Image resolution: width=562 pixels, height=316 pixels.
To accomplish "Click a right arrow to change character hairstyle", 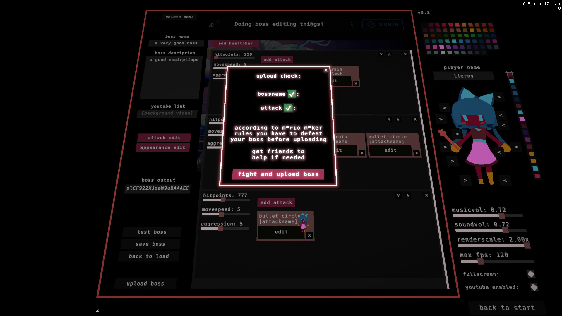I will pos(444,107).
